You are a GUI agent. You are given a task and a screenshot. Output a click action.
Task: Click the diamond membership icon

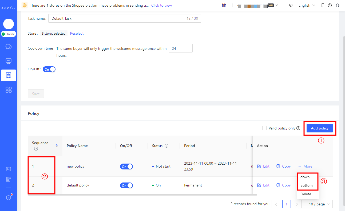click(x=291, y=5)
